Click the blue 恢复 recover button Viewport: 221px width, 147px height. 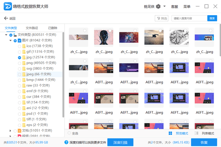coord(204,143)
